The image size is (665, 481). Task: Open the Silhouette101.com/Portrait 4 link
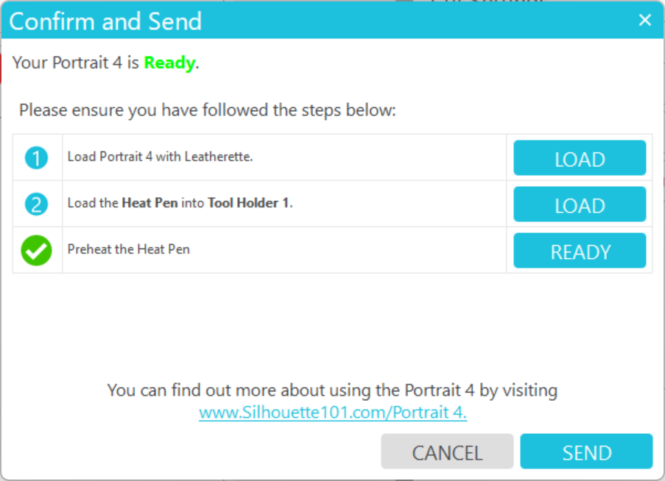[x=333, y=412]
